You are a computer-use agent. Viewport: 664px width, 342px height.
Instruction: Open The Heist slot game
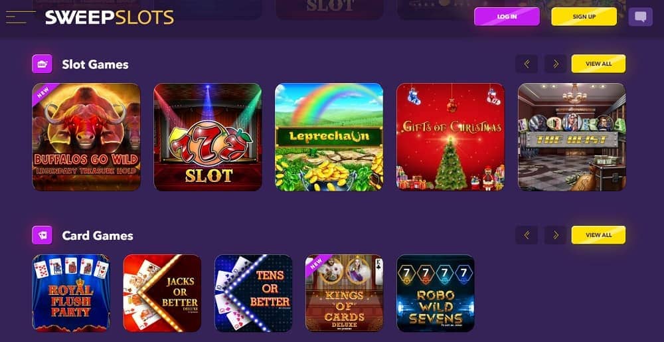point(572,137)
